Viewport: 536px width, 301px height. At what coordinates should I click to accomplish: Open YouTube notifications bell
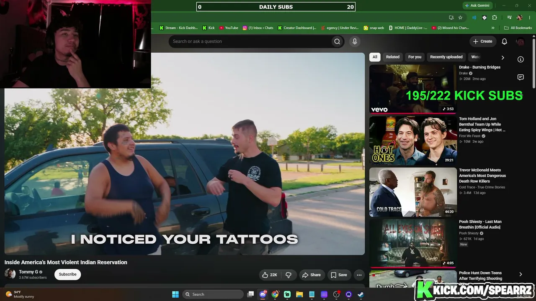505,41
